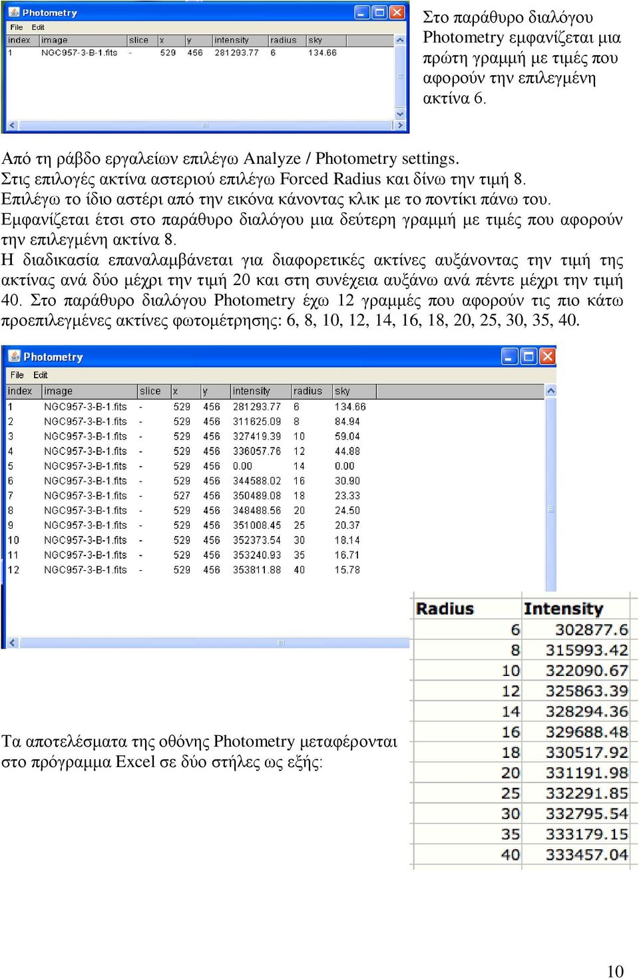
Task: Click right scroll arrow in upper Photometry window
Action: click(x=400, y=125)
